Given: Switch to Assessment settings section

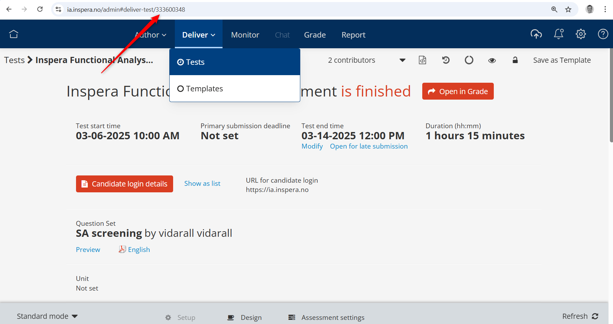Looking at the screenshot, I should click(333, 317).
